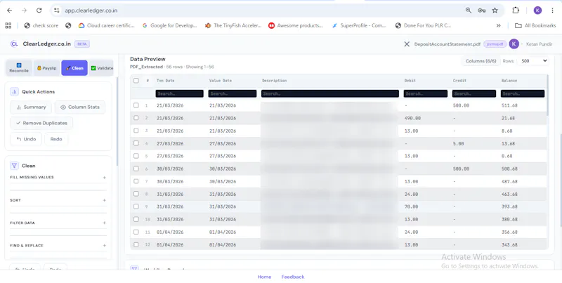Click the address bar URL app.clearledger.co.in
Image resolution: width=562 pixels, height=283 pixels.
coord(91,11)
